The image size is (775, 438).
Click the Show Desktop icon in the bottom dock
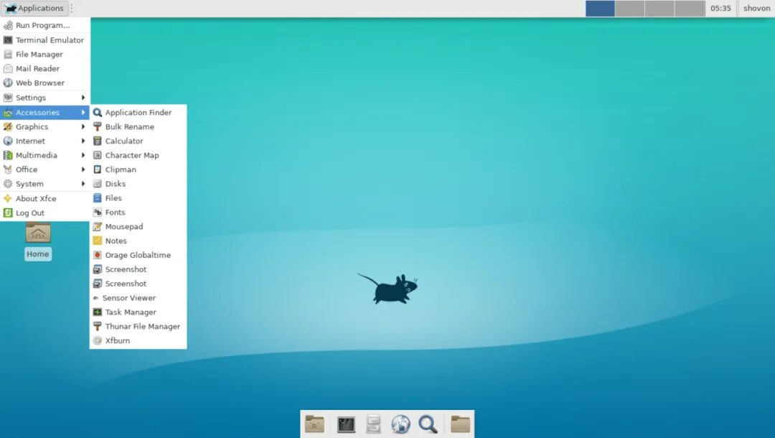coord(314,424)
